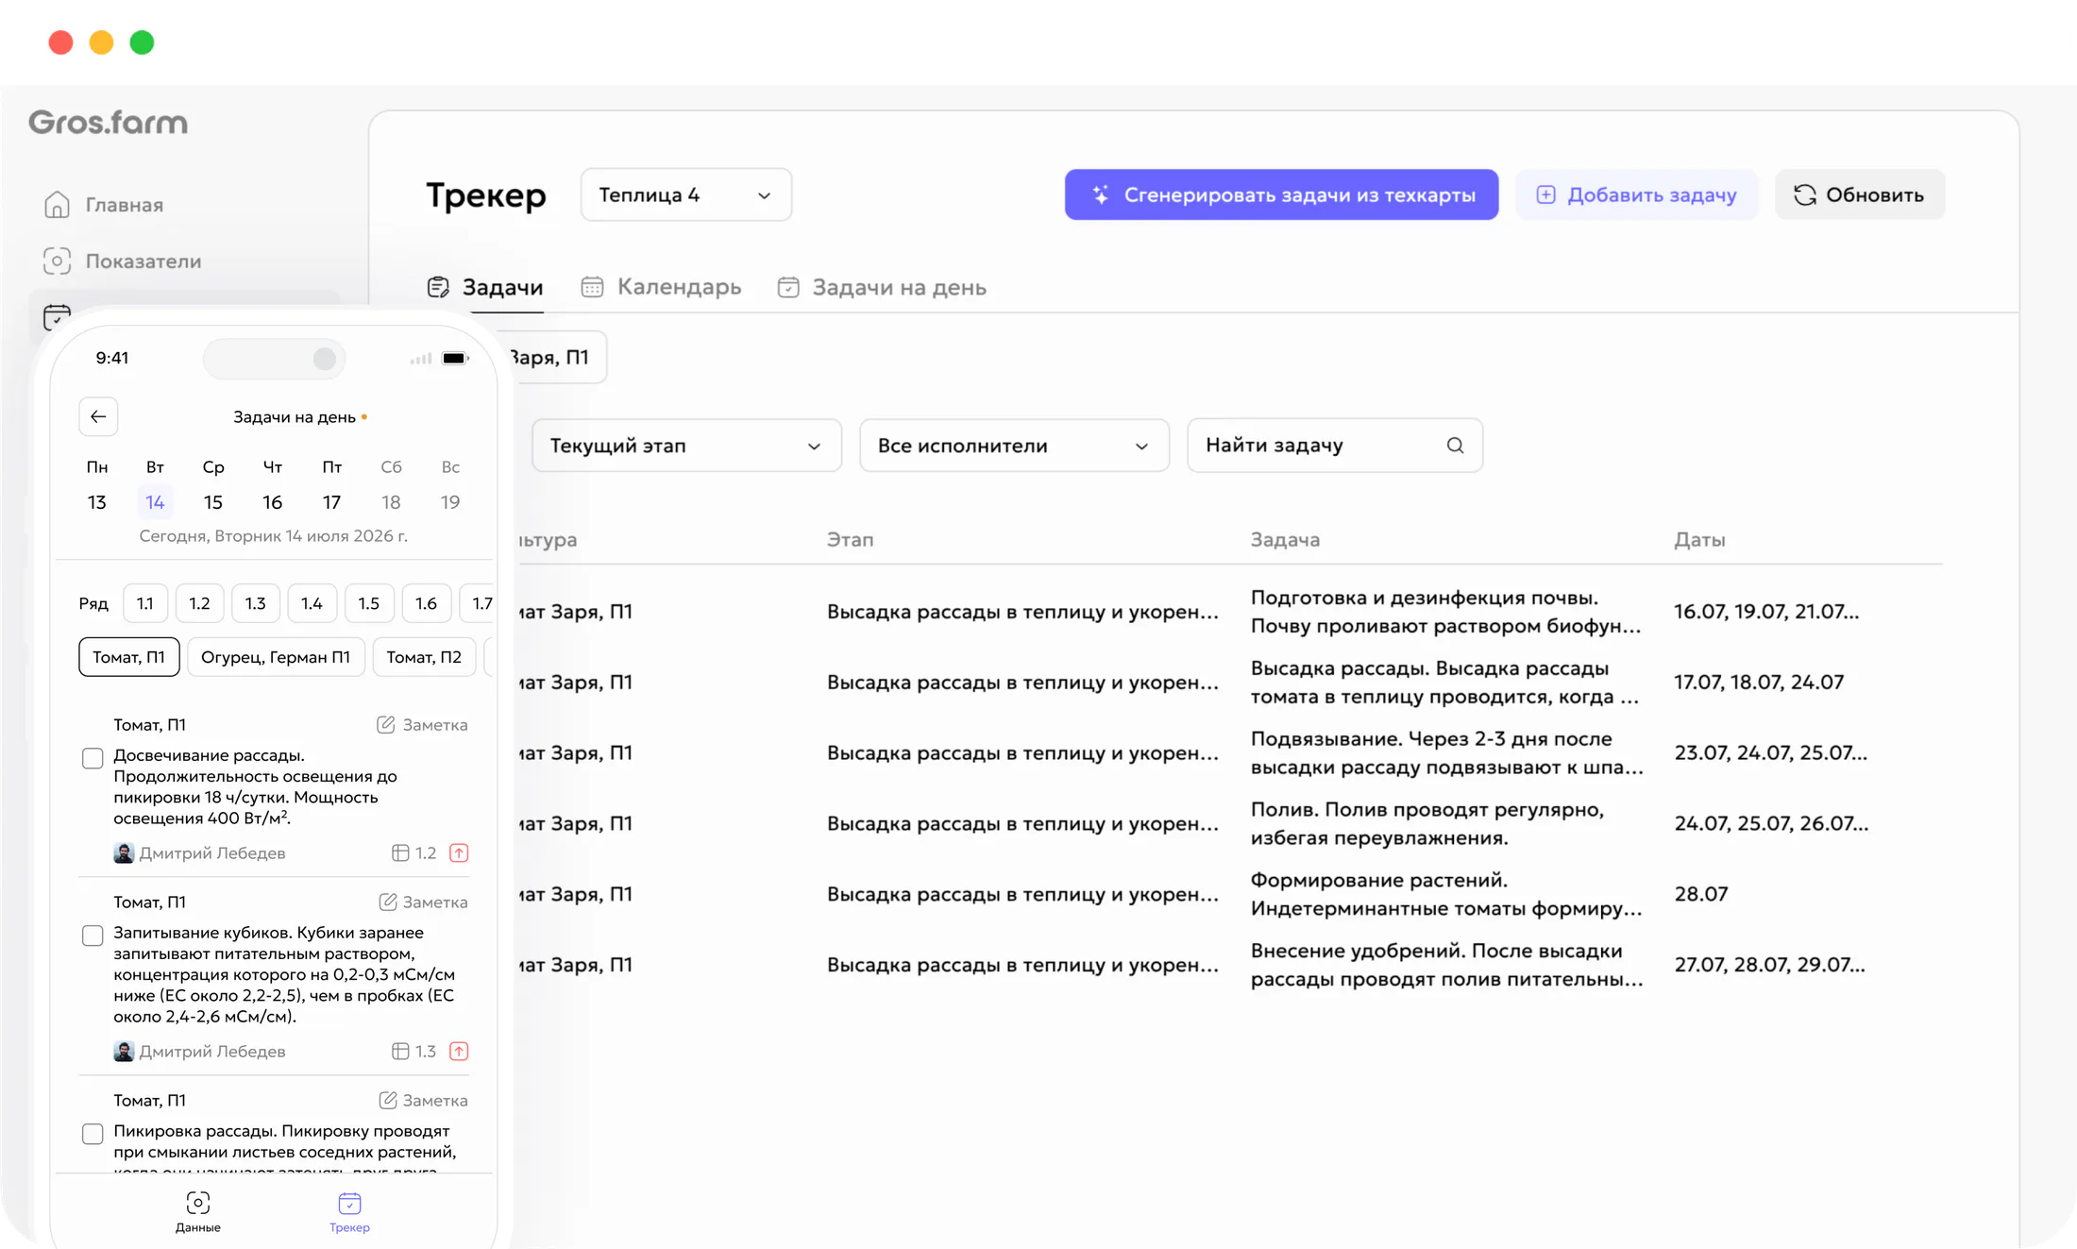
Task: Expand the Все исполнители filter
Action: point(1014,446)
